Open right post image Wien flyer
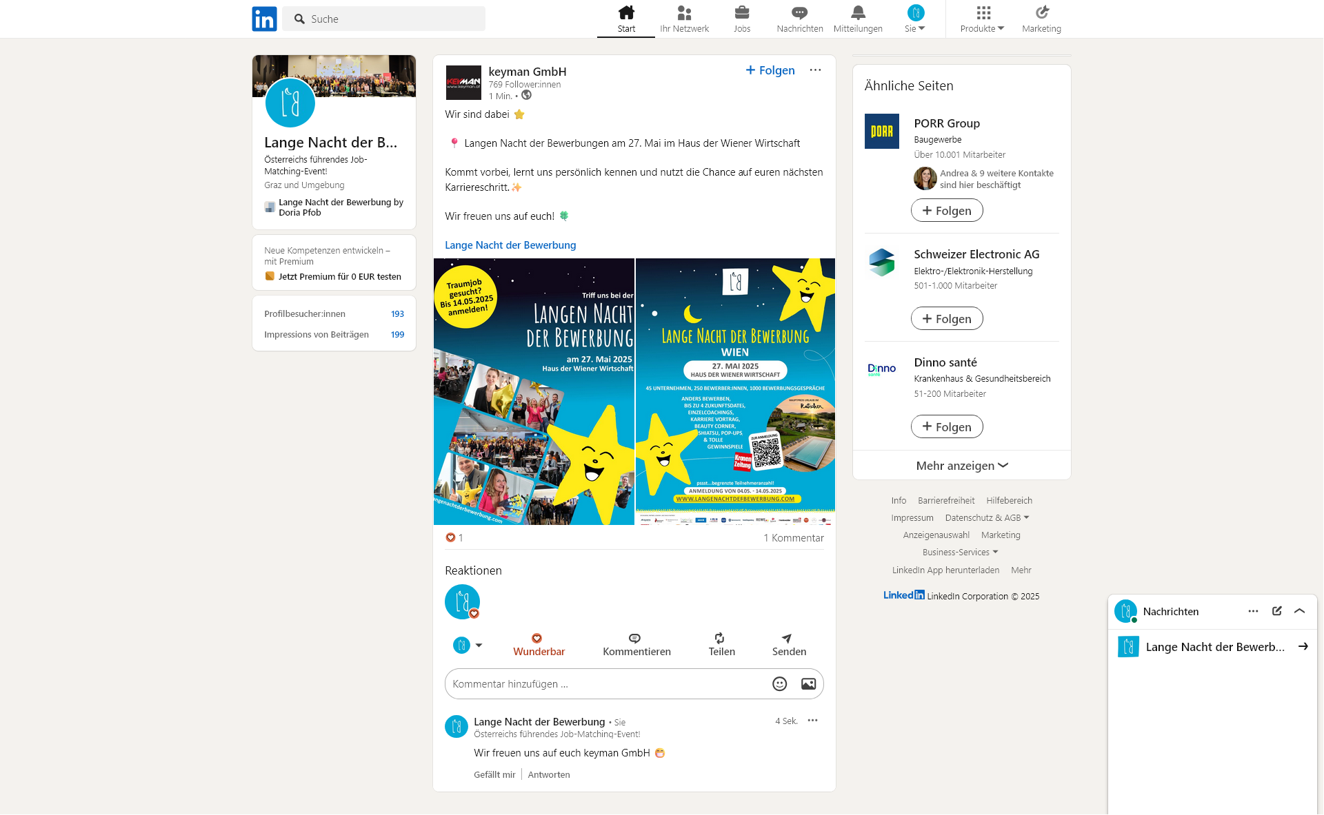Screen dimensions: 1324x815 (735, 391)
